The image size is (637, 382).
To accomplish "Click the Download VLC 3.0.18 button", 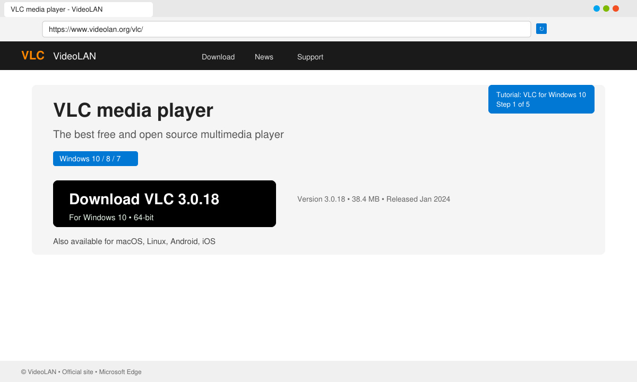I will 165,204.
